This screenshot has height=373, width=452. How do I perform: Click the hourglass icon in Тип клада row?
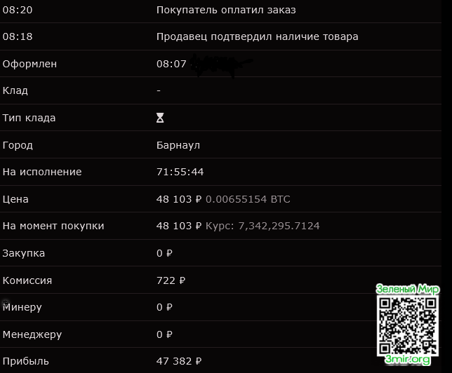tap(160, 118)
